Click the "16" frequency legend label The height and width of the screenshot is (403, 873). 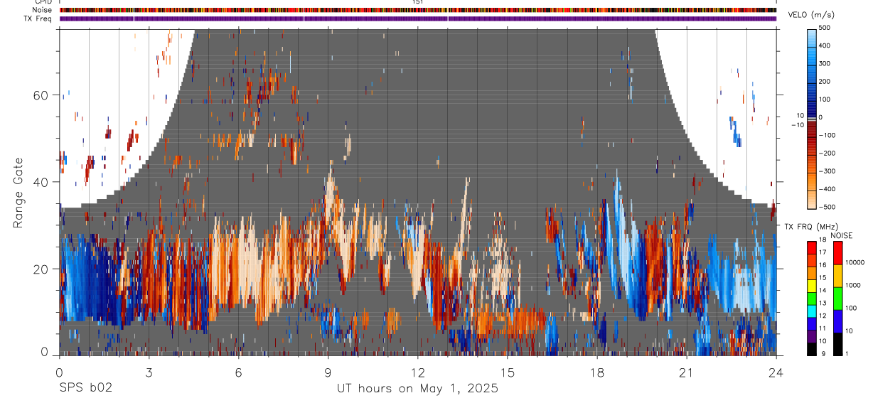[x=823, y=265]
